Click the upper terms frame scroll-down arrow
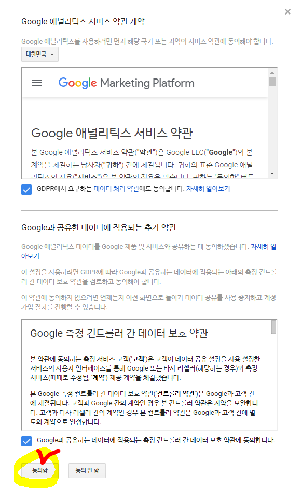The image size is (302, 488). [272, 174]
